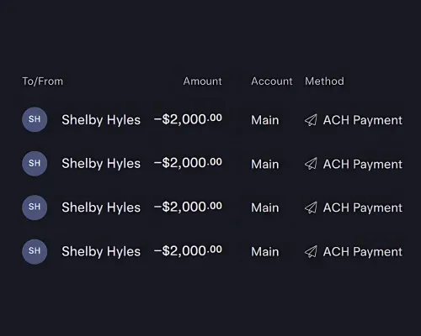Click the paper plane icon in last row

[311, 252]
